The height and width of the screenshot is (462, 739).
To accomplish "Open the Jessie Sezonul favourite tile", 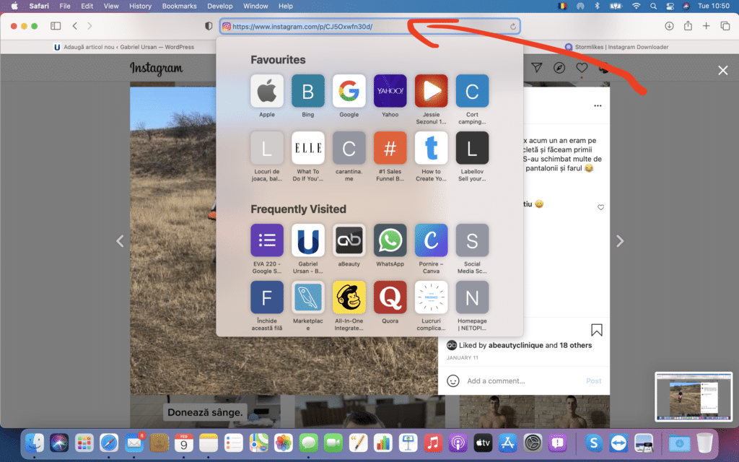I will 431,91.
